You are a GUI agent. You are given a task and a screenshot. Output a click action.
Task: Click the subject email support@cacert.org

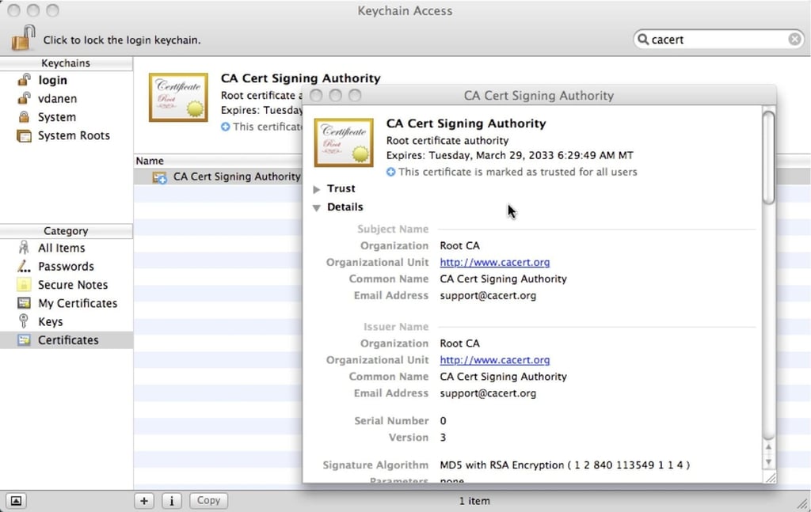(x=488, y=295)
